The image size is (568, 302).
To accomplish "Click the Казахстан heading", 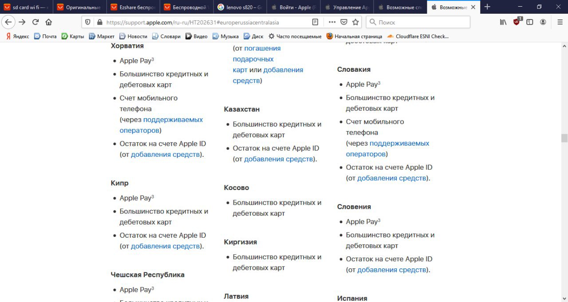I will click(x=242, y=109).
